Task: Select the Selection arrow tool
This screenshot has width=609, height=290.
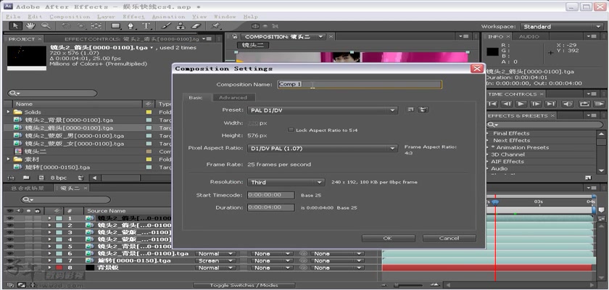Action: click(x=15, y=26)
